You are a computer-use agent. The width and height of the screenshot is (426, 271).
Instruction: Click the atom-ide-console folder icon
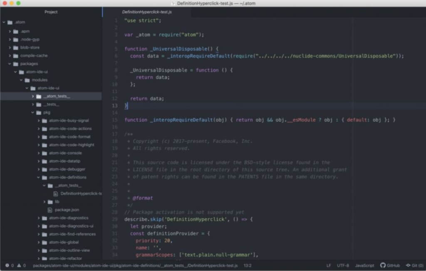click(x=45, y=153)
